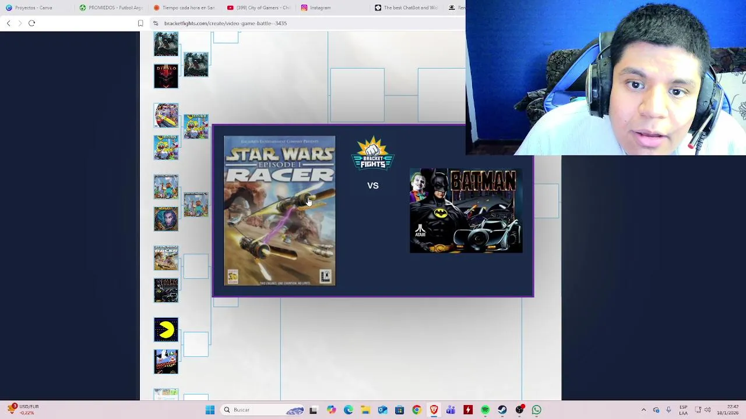
Task: Open Google Chrome from the taskbar
Action: pos(416,410)
